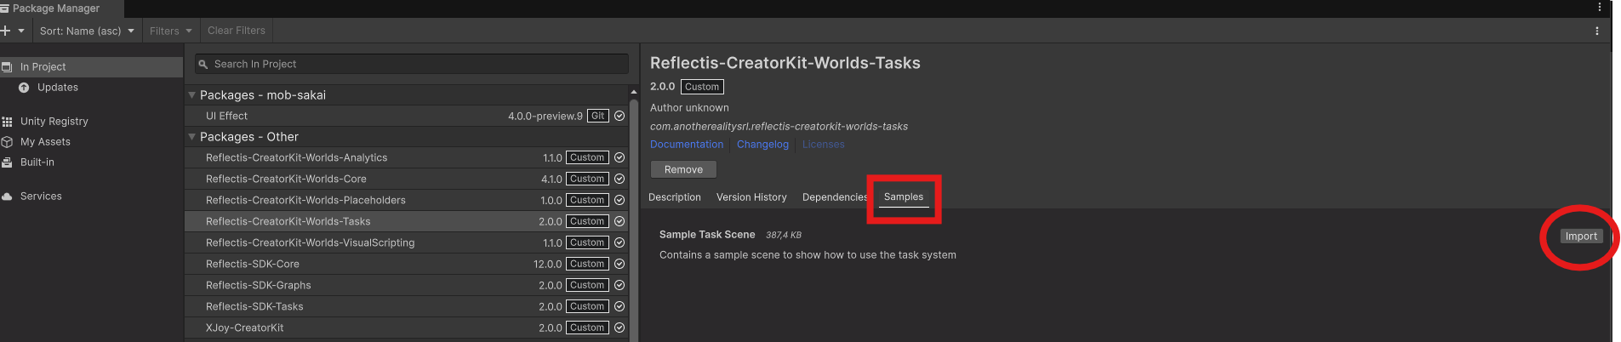Open the Samples tab
This screenshot has width=1621, height=342.
tap(903, 197)
